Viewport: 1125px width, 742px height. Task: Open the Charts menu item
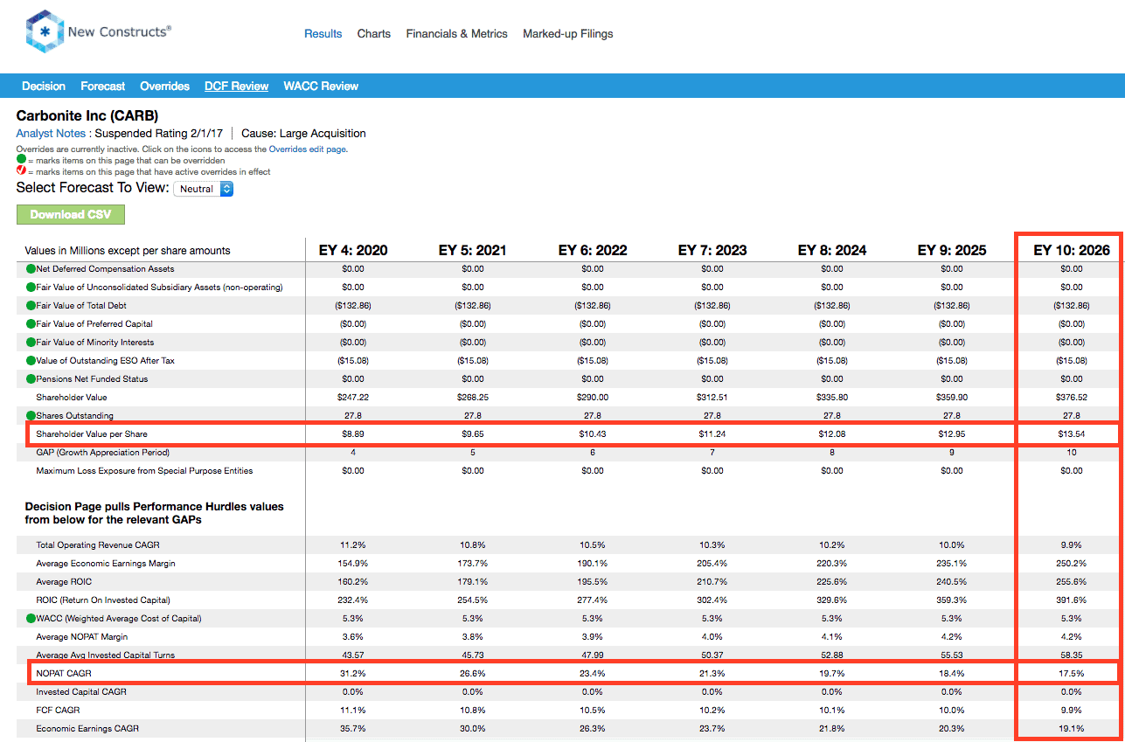374,34
